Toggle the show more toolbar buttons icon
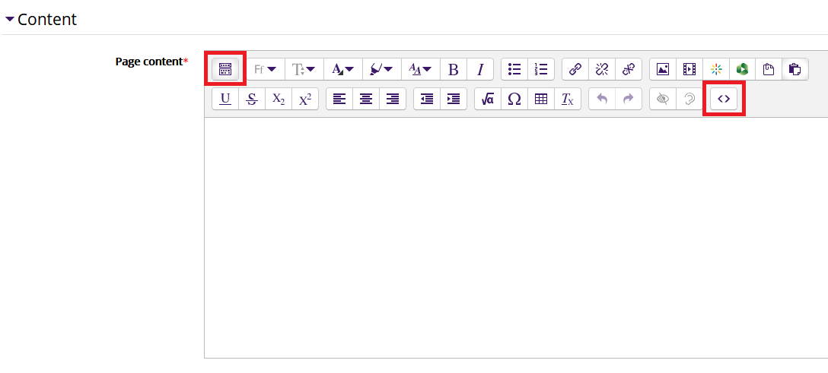Viewport: 828px width, 373px height. [225, 69]
